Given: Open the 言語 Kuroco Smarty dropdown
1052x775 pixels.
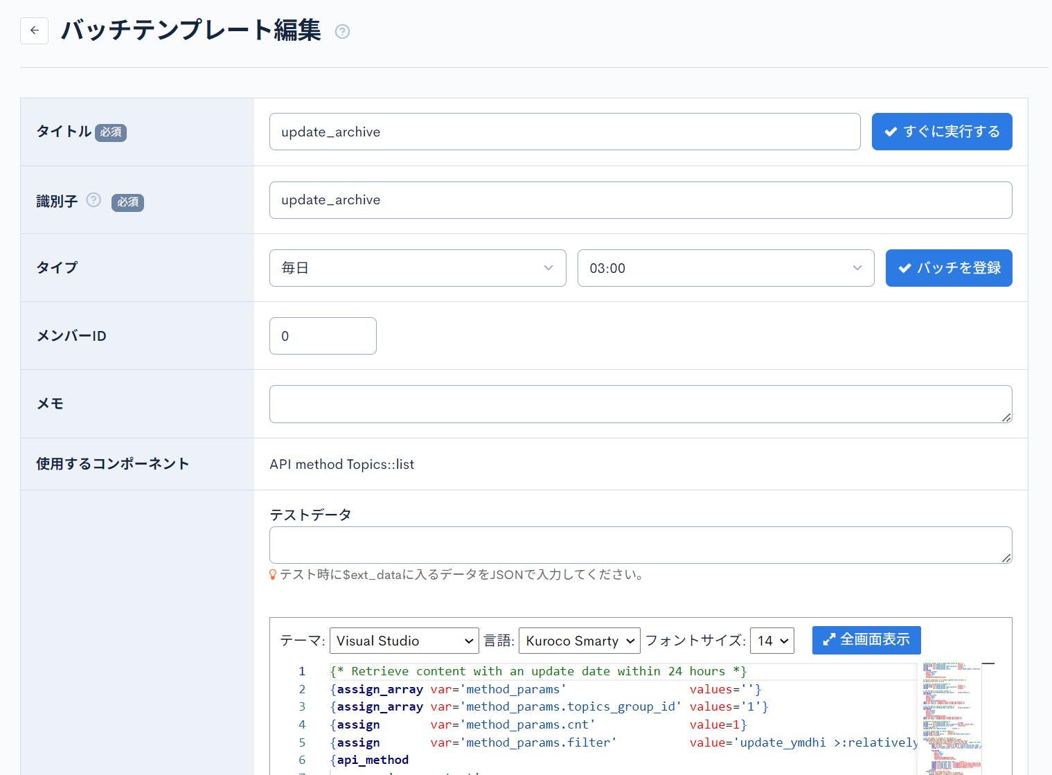Looking at the screenshot, I should tap(580, 641).
